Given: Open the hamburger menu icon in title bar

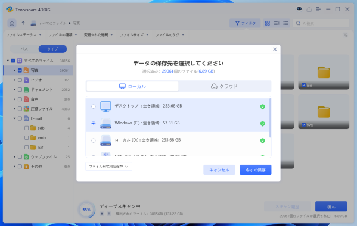Looking at the screenshot, I should coord(318,10).
